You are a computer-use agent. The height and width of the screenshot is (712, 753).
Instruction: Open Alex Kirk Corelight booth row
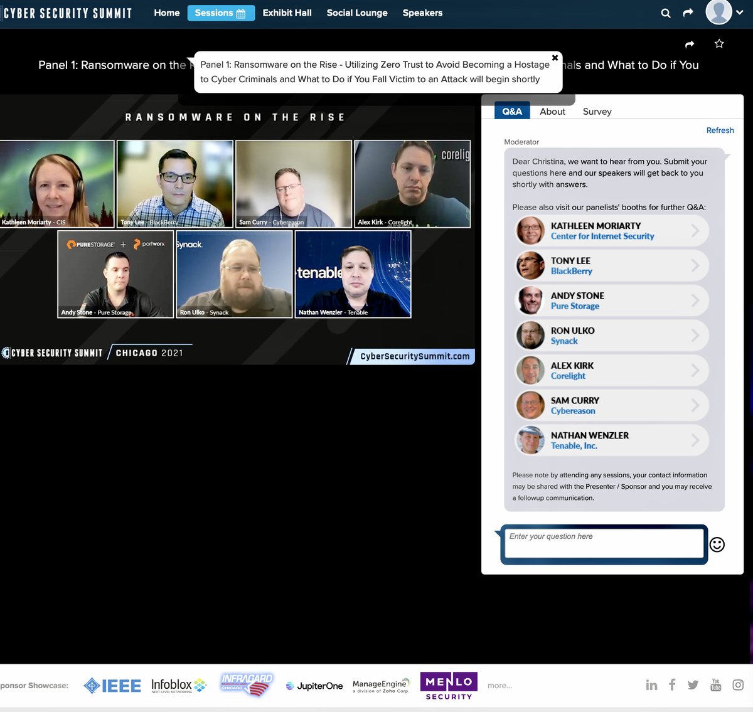[x=611, y=371]
